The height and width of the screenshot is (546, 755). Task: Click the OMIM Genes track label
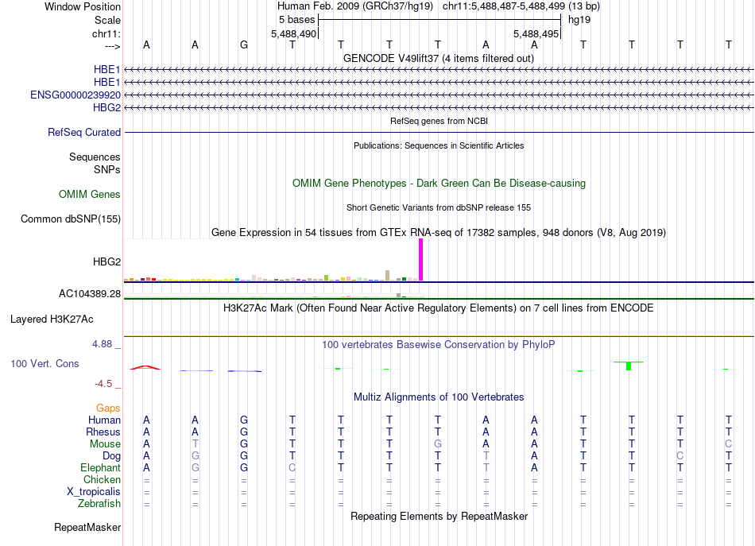click(x=89, y=194)
